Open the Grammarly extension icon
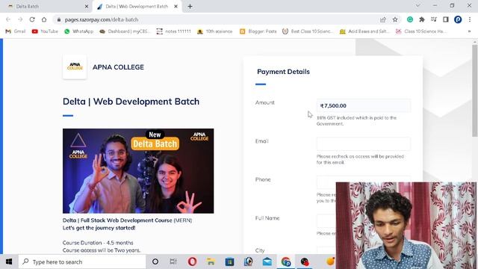The image size is (478, 269). pyautogui.click(x=410, y=19)
